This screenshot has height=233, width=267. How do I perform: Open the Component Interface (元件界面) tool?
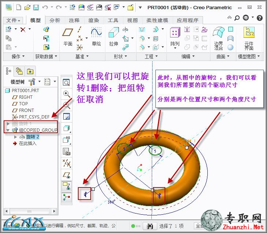point(249,39)
